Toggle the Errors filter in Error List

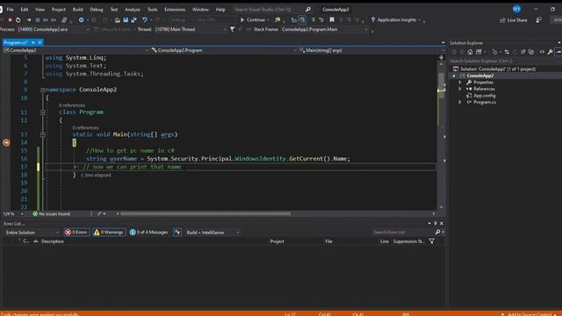(x=76, y=232)
